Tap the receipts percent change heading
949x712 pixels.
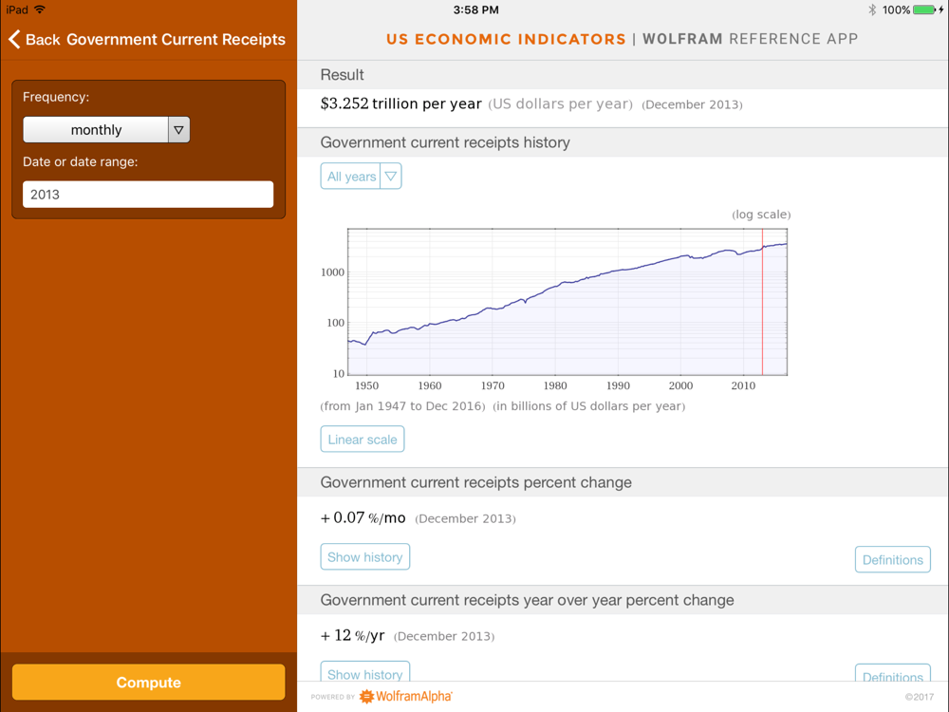point(475,482)
